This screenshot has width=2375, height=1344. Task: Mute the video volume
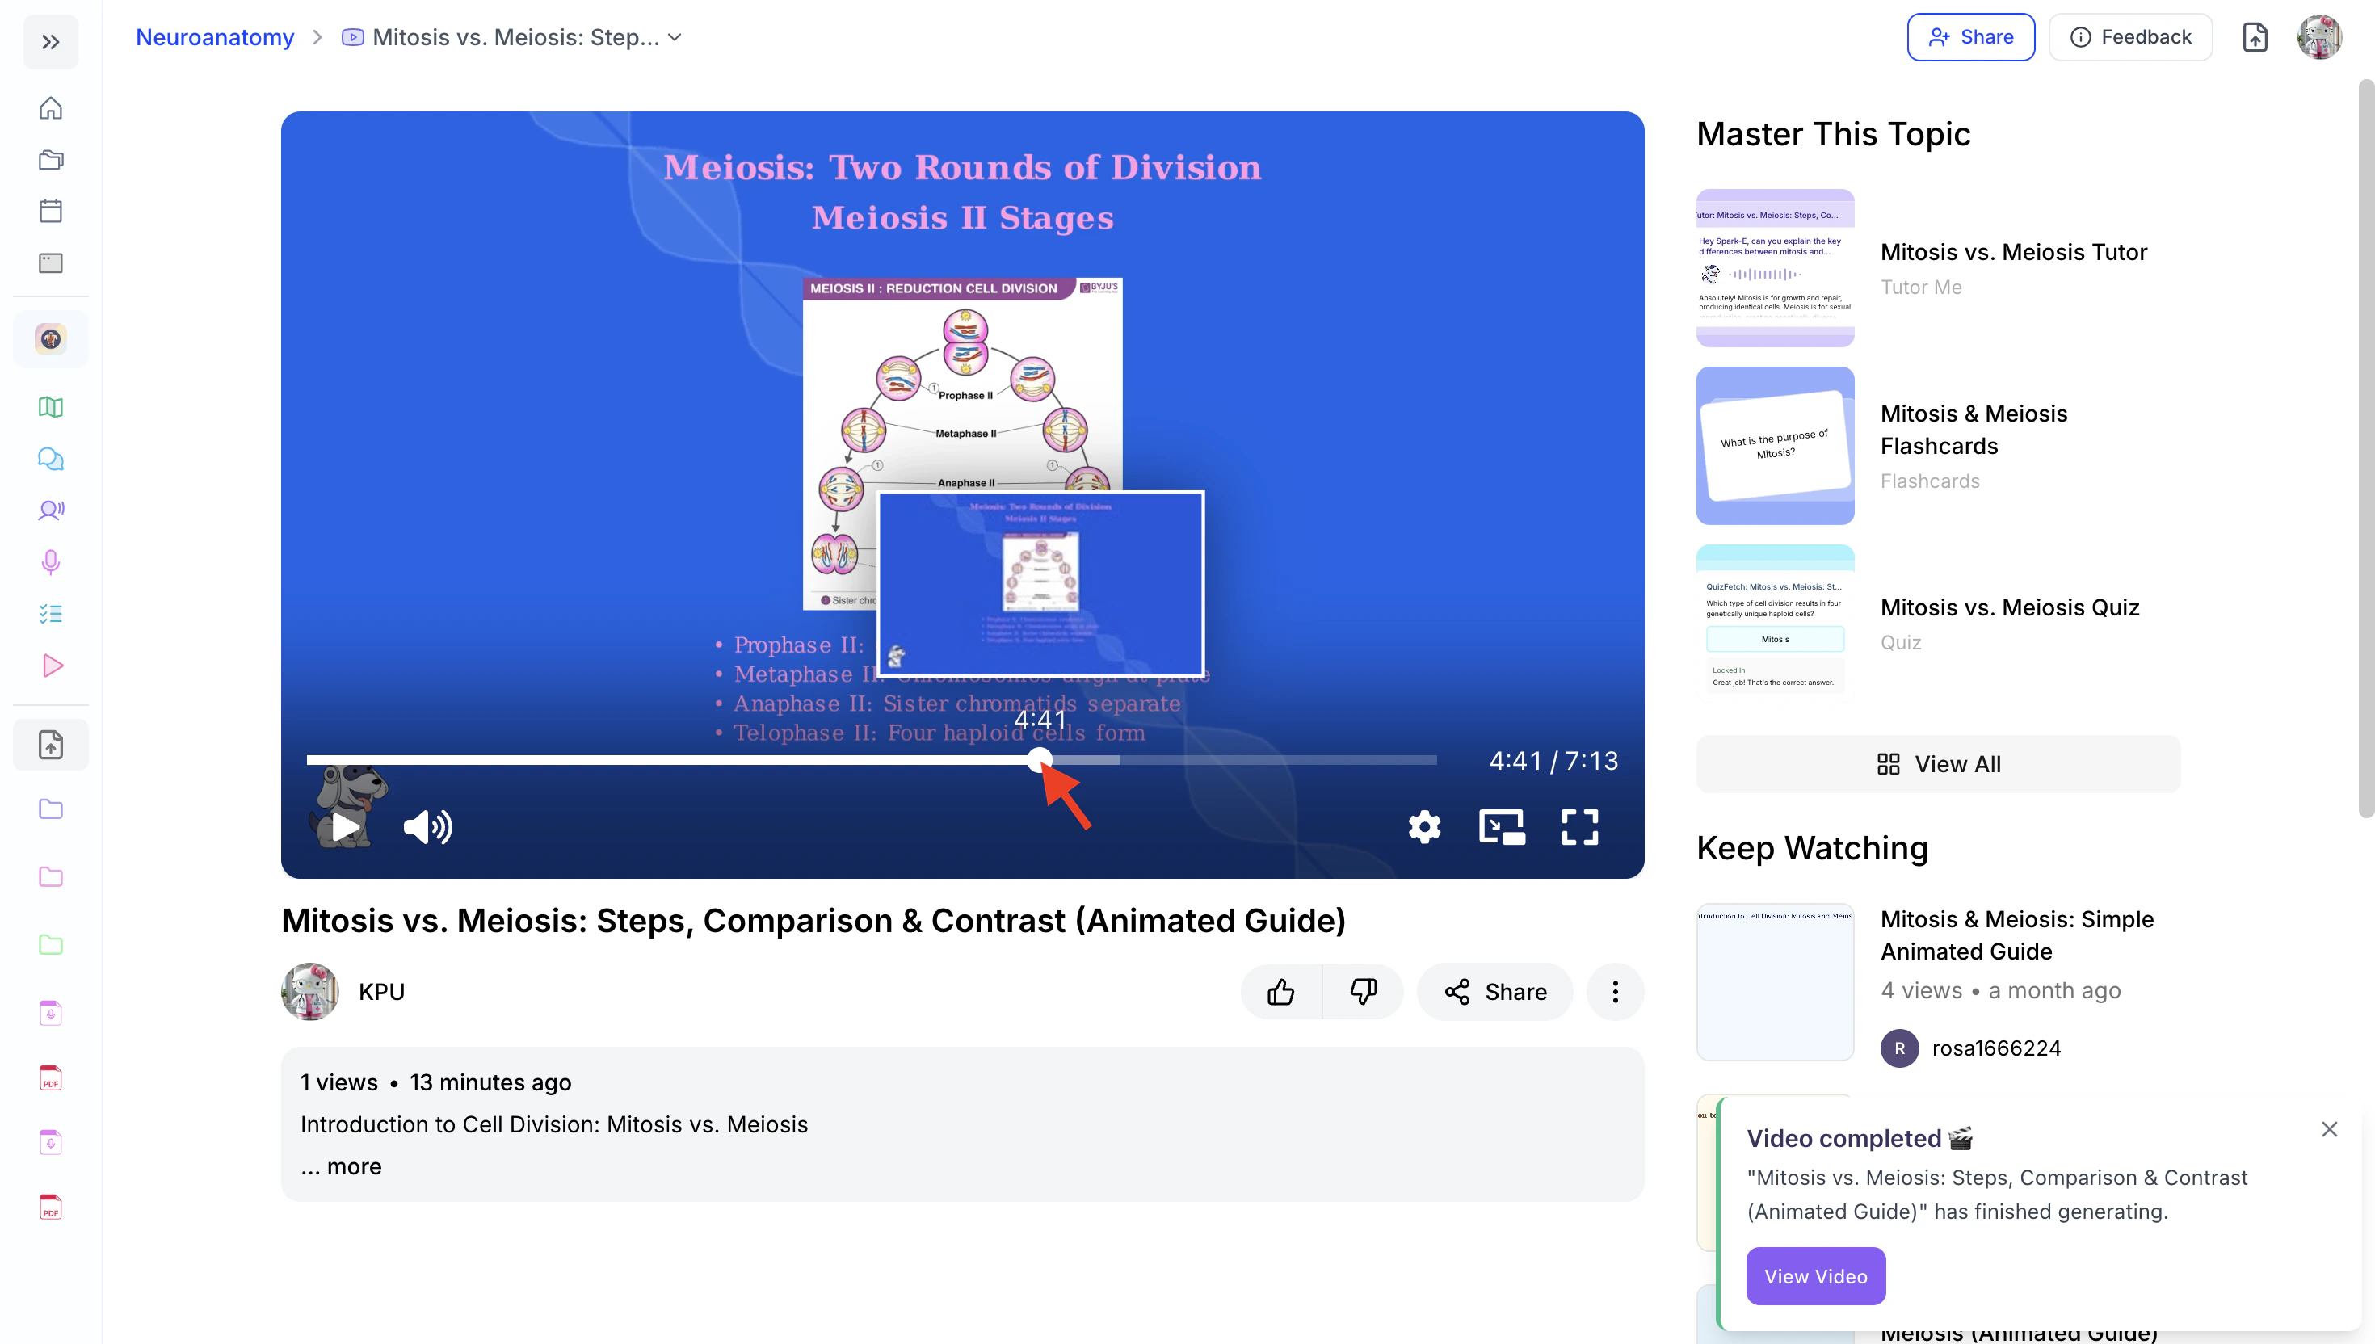coord(428,826)
